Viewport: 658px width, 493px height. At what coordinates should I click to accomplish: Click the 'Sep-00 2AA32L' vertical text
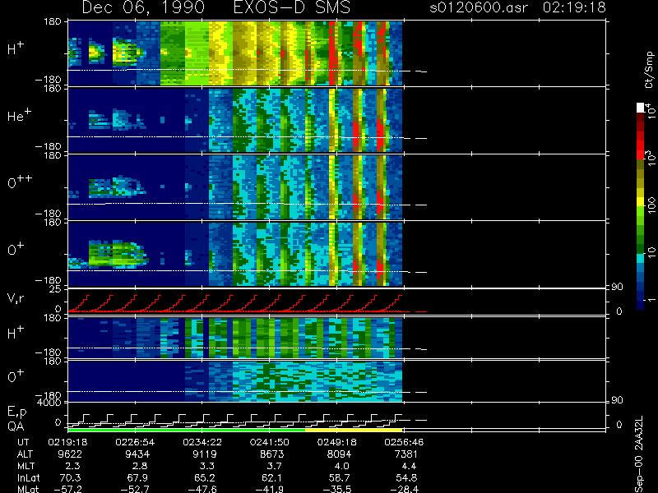coord(639,454)
